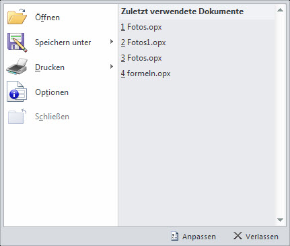Choose the Drucken text label
The width and height of the screenshot is (290, 246).
[50, 67]
